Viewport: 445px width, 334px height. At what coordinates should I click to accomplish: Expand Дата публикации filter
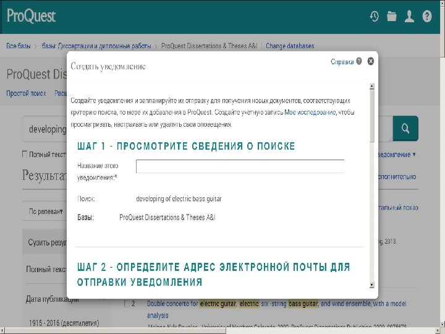(52, 299)
